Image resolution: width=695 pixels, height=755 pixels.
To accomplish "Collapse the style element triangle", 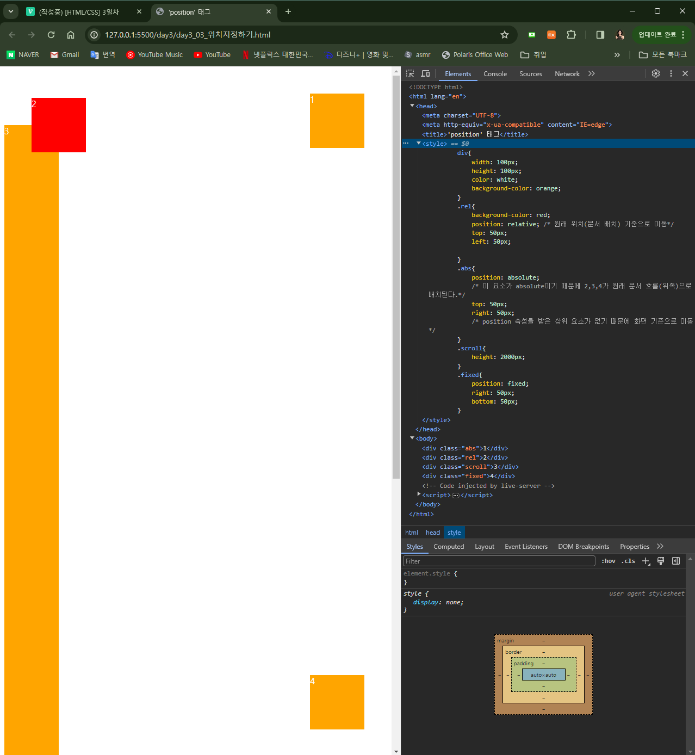I will [419, 144].
